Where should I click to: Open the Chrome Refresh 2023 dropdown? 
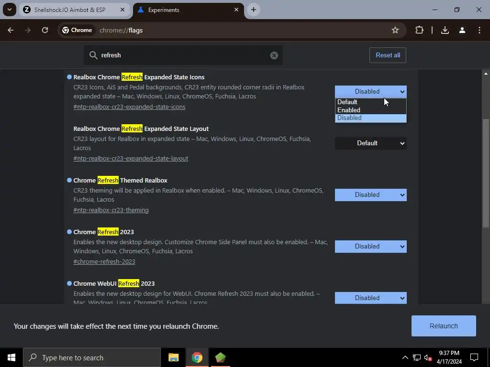click(371, 247)
